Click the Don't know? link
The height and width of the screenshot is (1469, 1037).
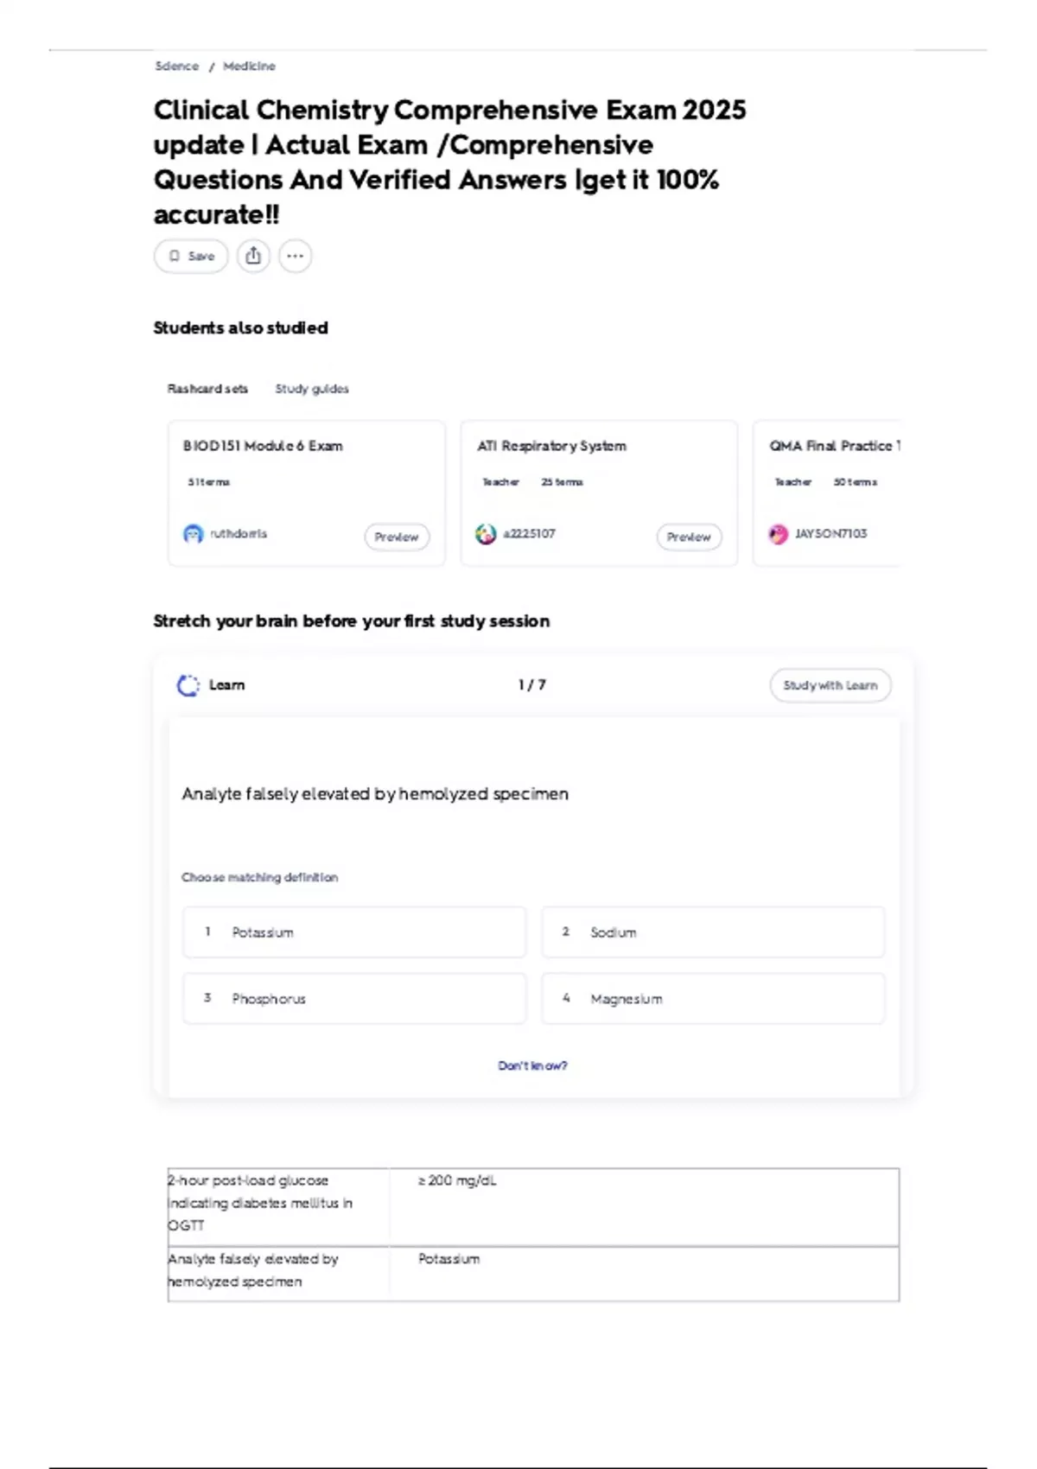pyautogui.click(x=532, y=1065)
